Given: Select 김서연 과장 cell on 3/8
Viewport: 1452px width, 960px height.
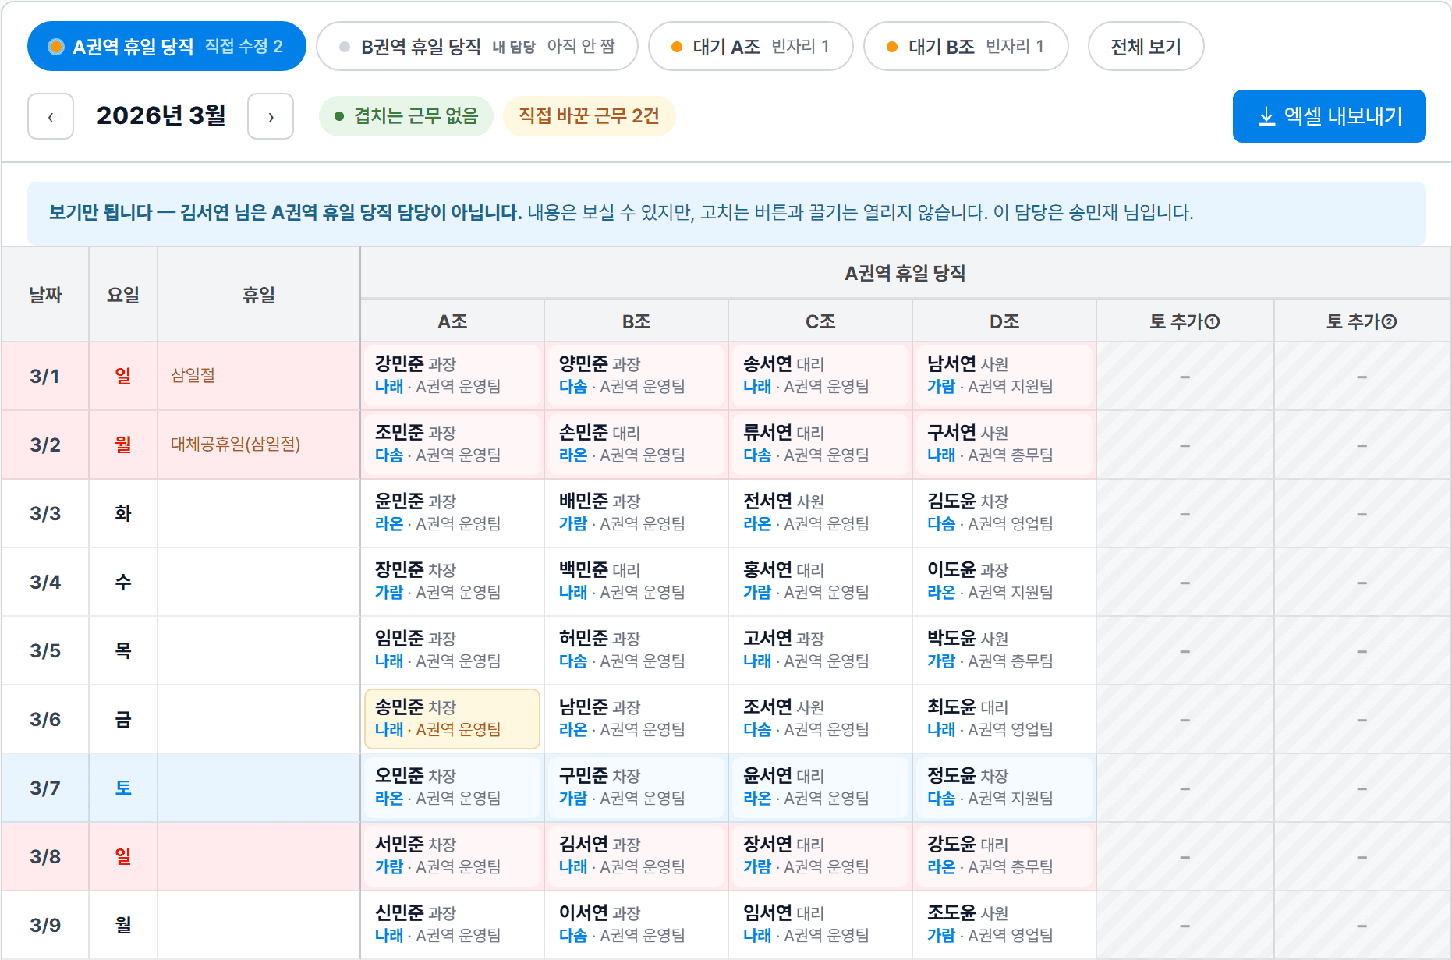Looking at the screenshot, I should [636, 855].
